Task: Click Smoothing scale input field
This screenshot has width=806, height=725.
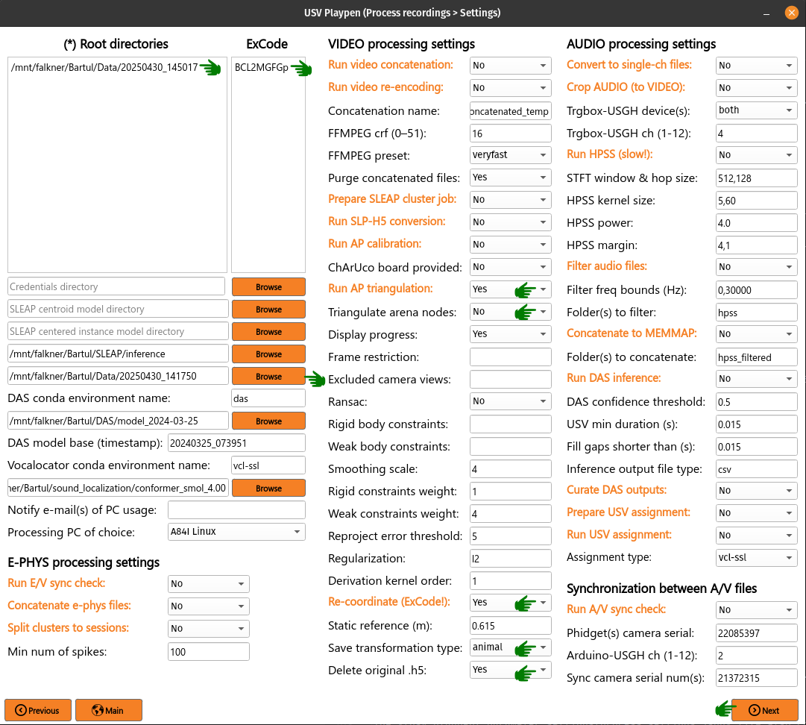Action: (x=510, y=469)
